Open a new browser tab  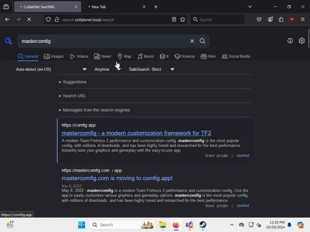156,7
